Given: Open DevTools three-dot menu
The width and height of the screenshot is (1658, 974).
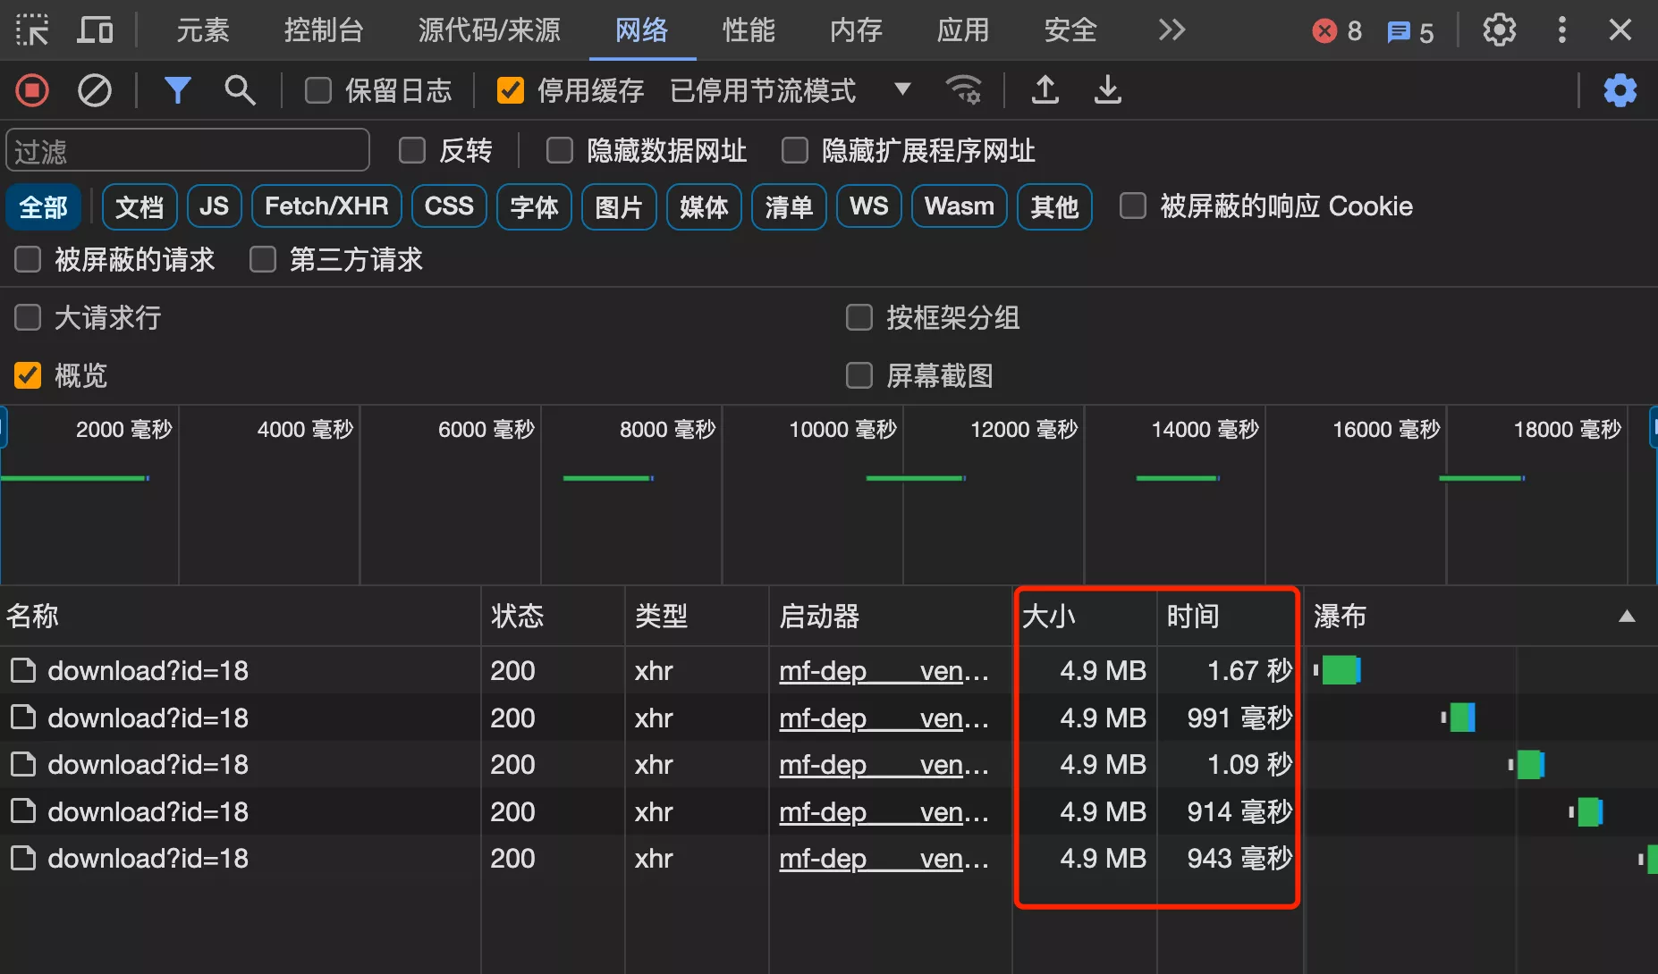Looking at the screenshot, I should [x=1561, y=30].
